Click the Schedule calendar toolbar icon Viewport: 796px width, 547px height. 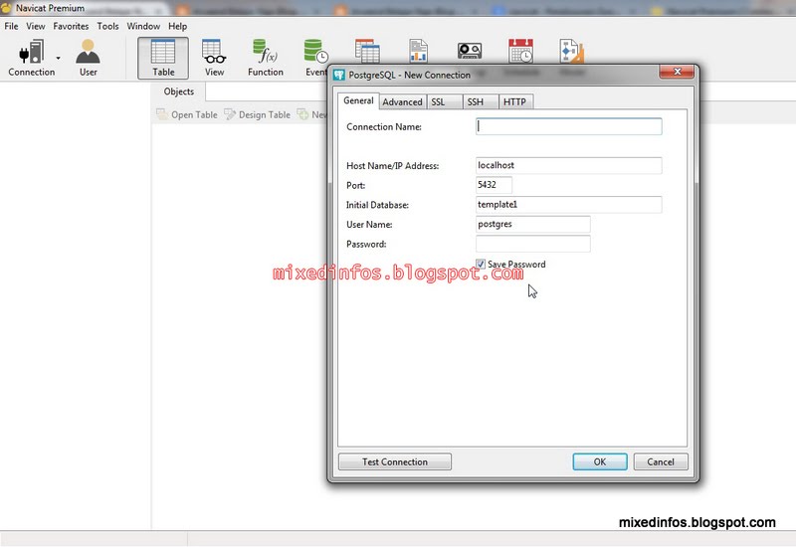coord(520,51)
